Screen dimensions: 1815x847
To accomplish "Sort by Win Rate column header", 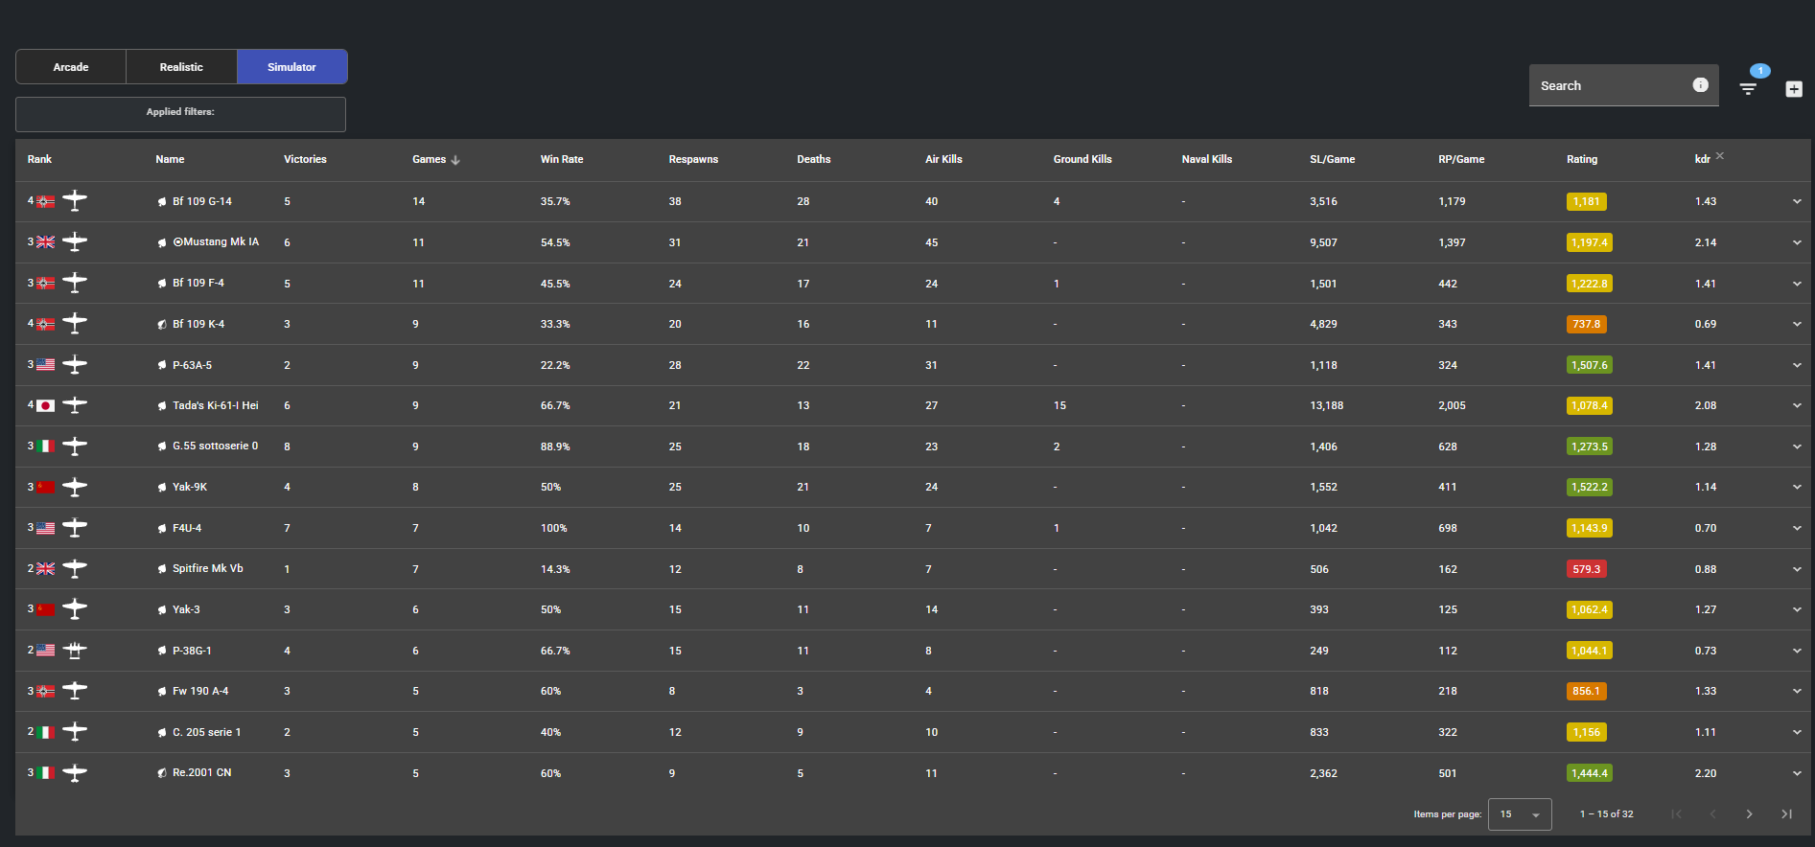I will click(x=562, y=160).
